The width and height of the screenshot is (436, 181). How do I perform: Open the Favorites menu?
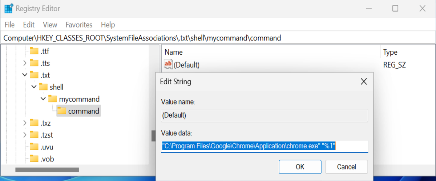coord(79,25)
